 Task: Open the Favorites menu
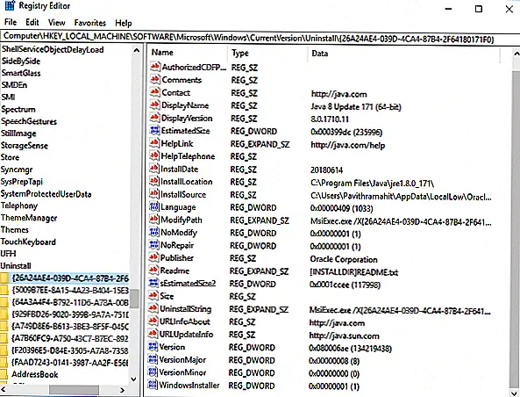89,23
